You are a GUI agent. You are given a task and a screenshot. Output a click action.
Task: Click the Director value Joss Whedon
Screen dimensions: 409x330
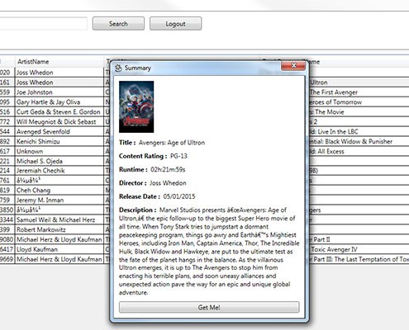(x=168, y=183)
